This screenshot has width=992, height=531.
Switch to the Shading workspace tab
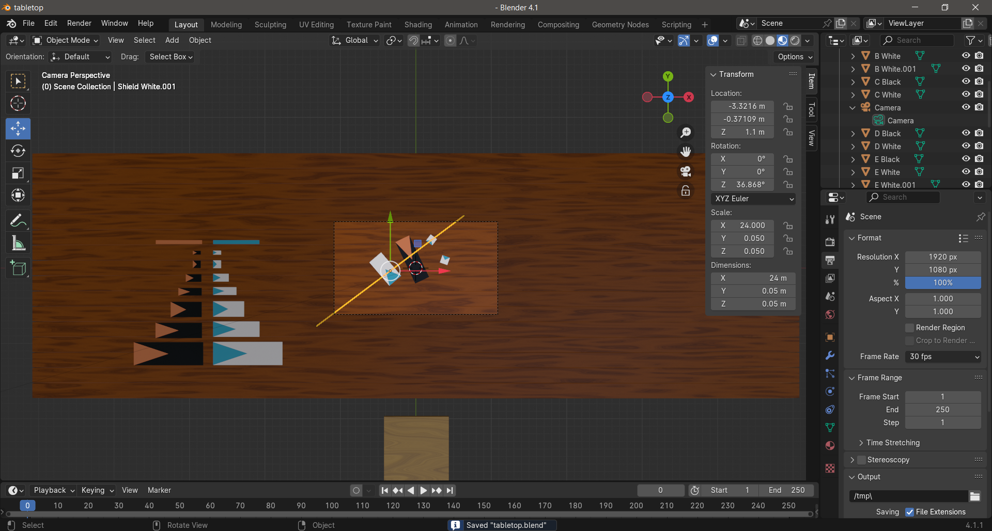417,24
